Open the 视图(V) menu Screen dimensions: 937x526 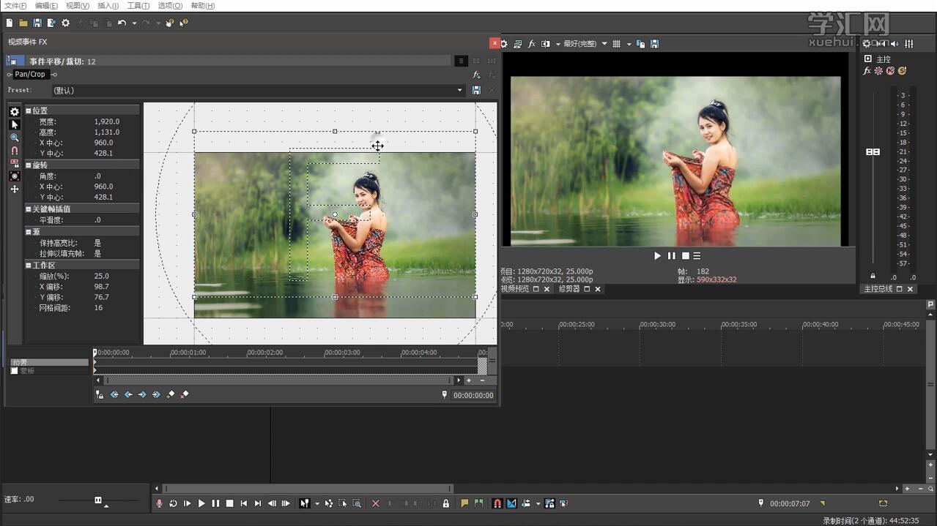[77, 6]
